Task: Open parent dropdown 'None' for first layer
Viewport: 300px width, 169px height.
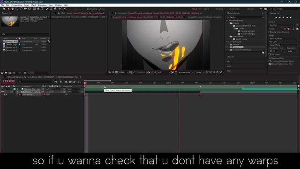Action: click(73, 89)
